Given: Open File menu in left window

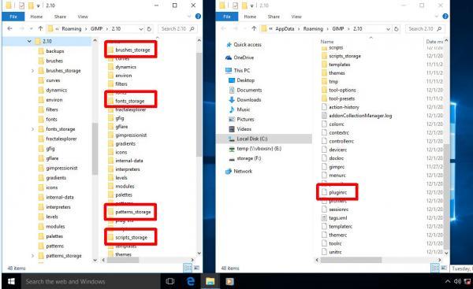Looking at the screenshot, I should 13,17.
